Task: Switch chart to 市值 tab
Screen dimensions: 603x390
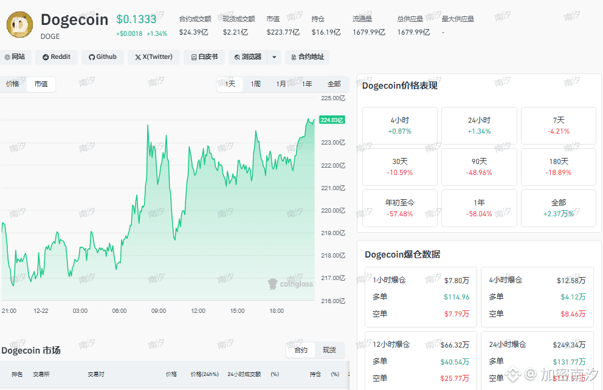Action: (x=41, y=84)
